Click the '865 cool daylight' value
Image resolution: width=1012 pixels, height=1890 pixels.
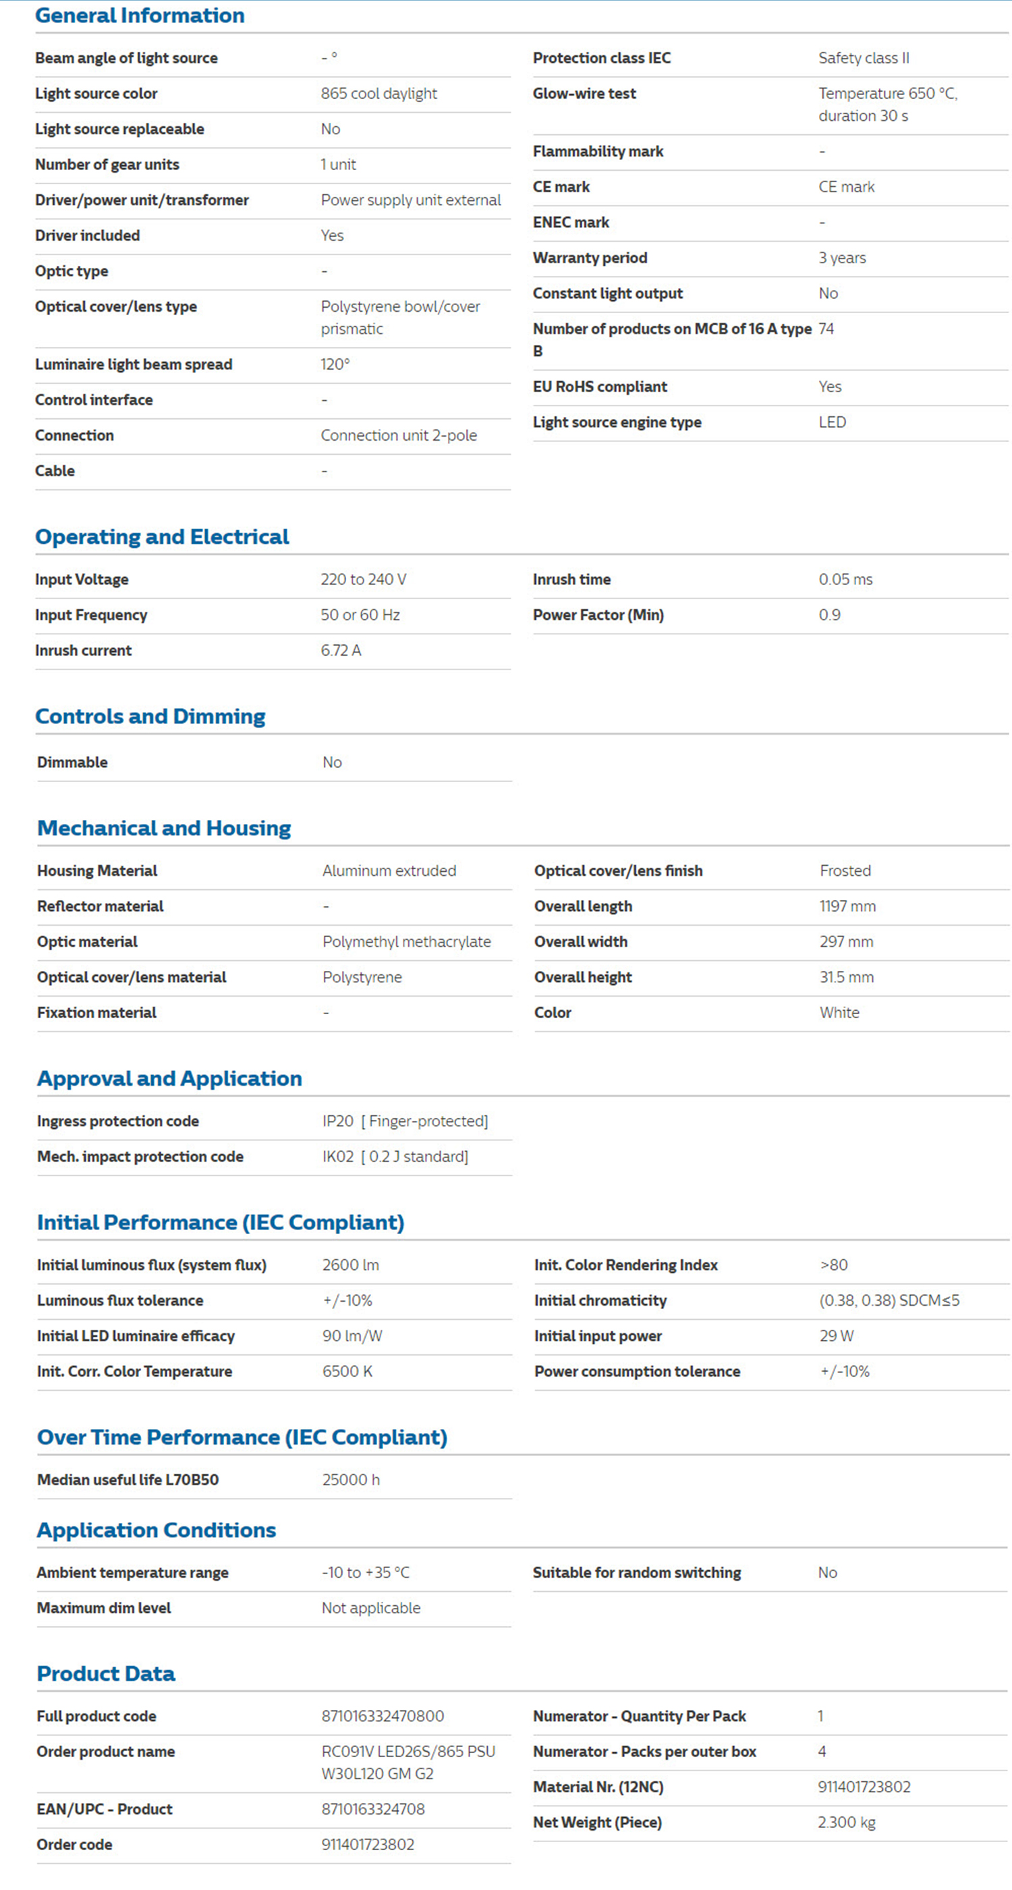378,93
